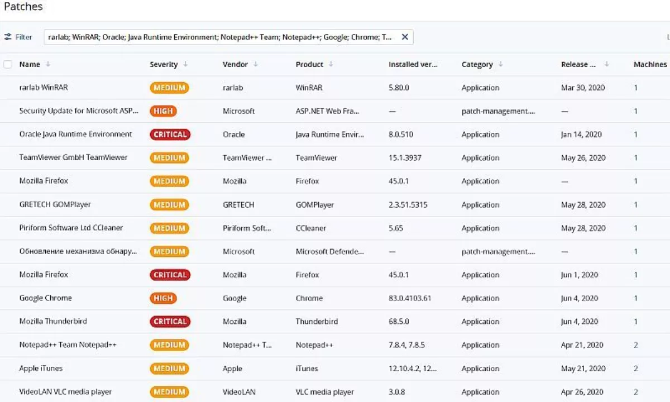The image size is (670, 402).
Task: Click the HIGH badge on Google Chrome row
Action: tap(163, 298)
